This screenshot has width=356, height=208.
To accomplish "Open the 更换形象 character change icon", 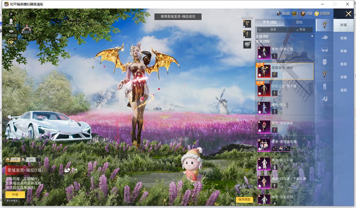I will [x=11, y=22].
